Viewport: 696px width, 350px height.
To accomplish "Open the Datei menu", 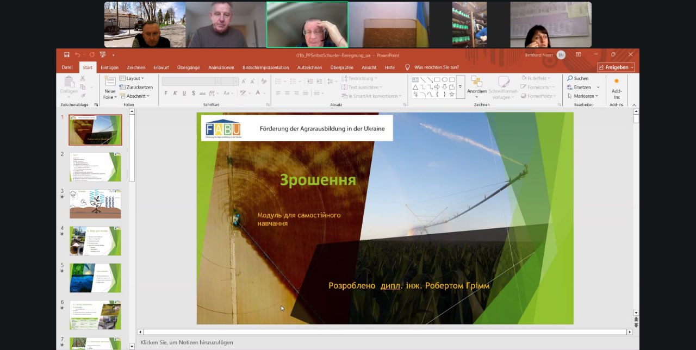I will click(x=67, y=67).
